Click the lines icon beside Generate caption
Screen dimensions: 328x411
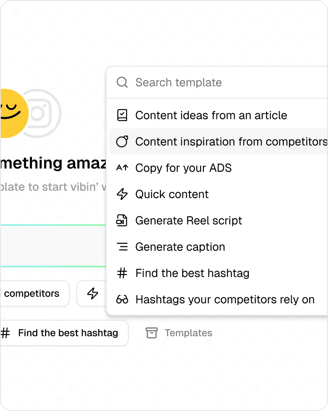coord(122,247)
